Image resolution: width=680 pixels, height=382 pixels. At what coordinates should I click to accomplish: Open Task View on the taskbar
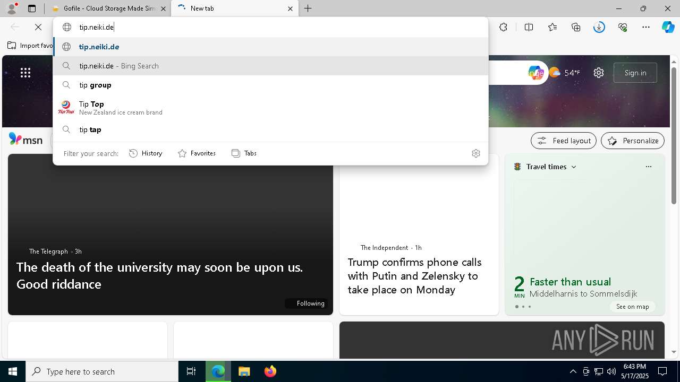tap(191, 371)
